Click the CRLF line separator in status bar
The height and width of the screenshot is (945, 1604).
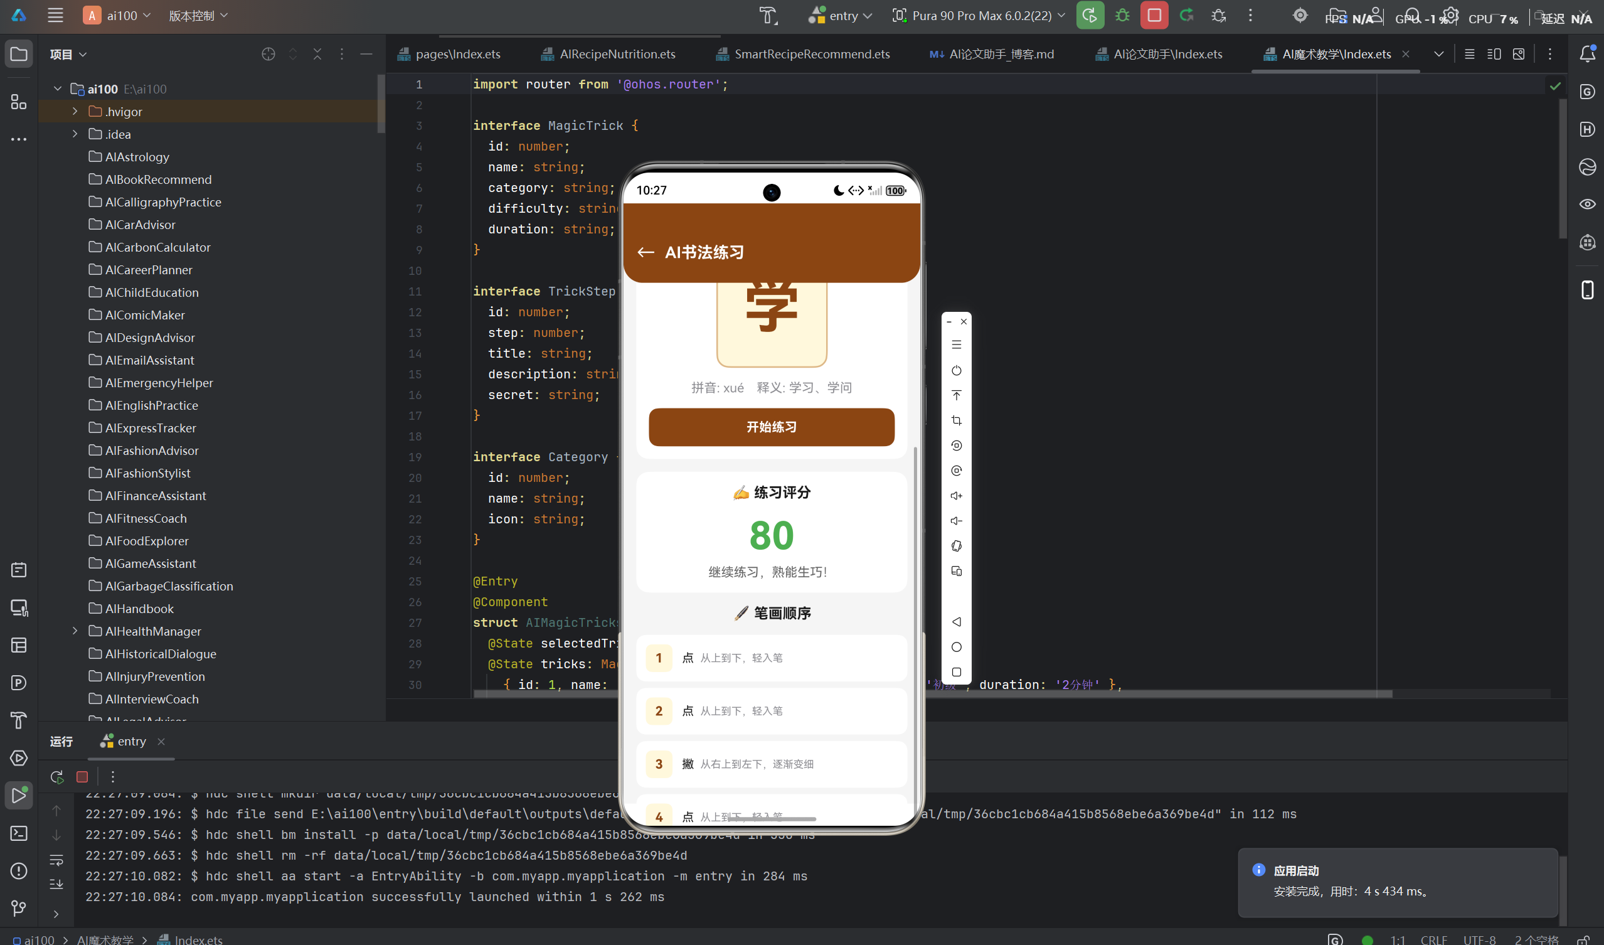point(1433,939)
